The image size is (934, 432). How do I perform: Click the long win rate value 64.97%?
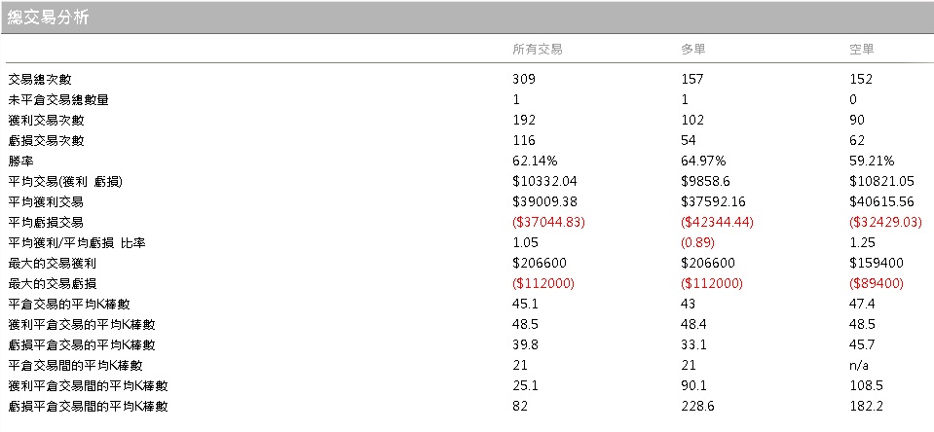tap(702, 162)
